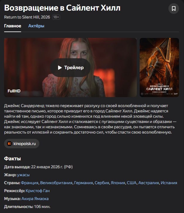This screenshot has width=184, height=213.
Task: Open the Австралия country link
Action: [x=148, y=183]
